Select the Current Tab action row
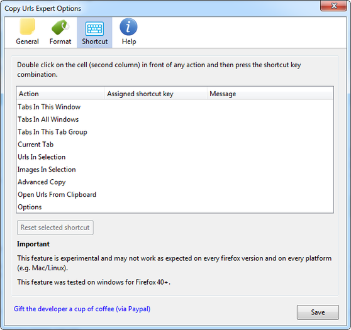The width and height of the screenshot is (351, 330). 175,145
